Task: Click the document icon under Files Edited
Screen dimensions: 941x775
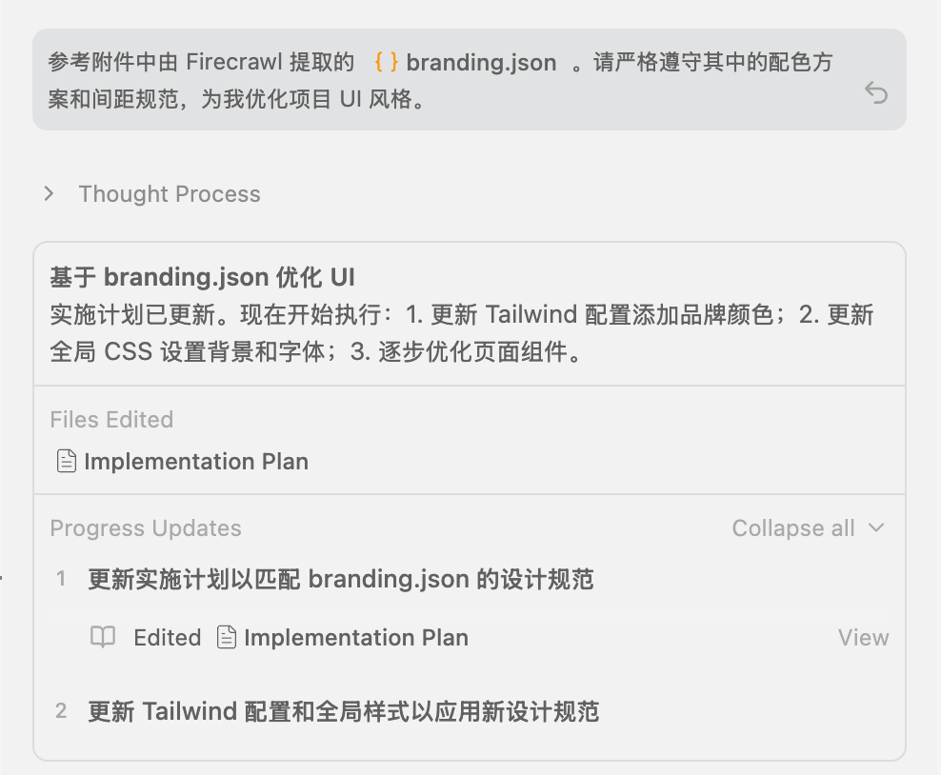Action: (x=66, y=462)
